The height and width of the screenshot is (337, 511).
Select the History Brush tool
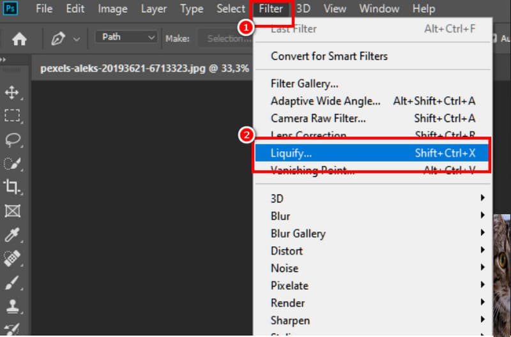coord(12,329)
